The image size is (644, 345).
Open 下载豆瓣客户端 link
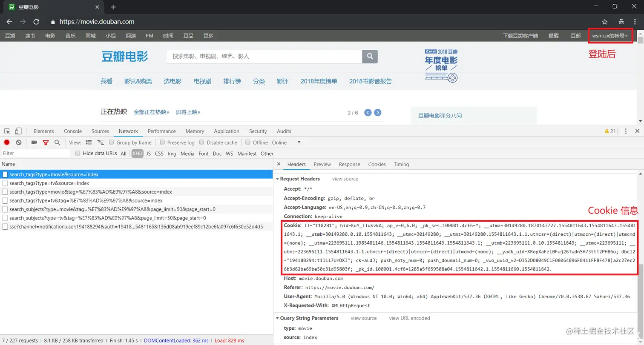tap(520, 36)
